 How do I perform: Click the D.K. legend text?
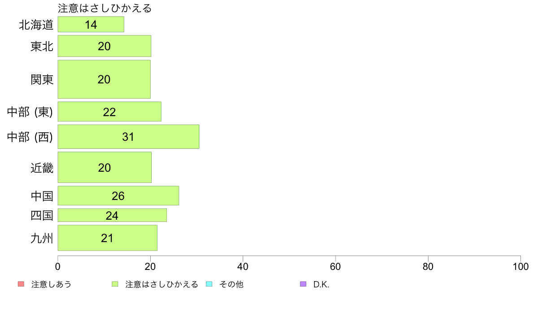tap(321, 284)
